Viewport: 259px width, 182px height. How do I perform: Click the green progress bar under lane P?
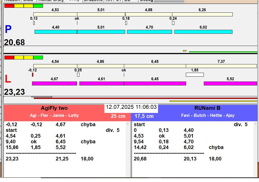tap(223, 52)
